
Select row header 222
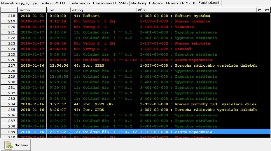tap(9, 38)
